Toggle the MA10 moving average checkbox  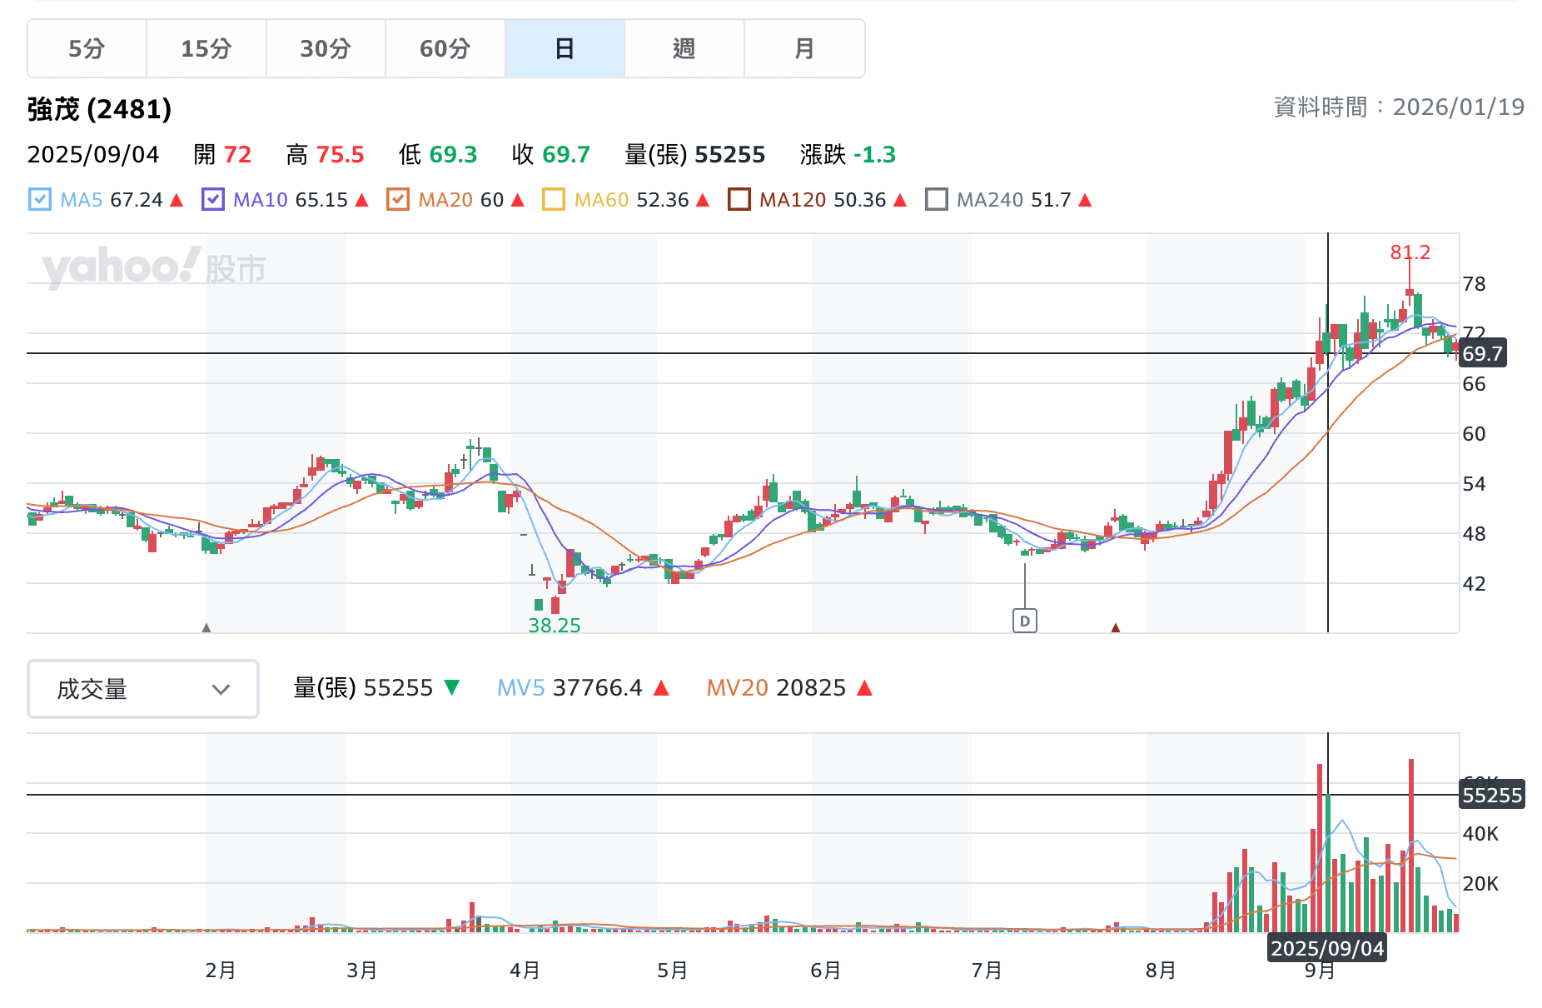[x=213, y=200]
